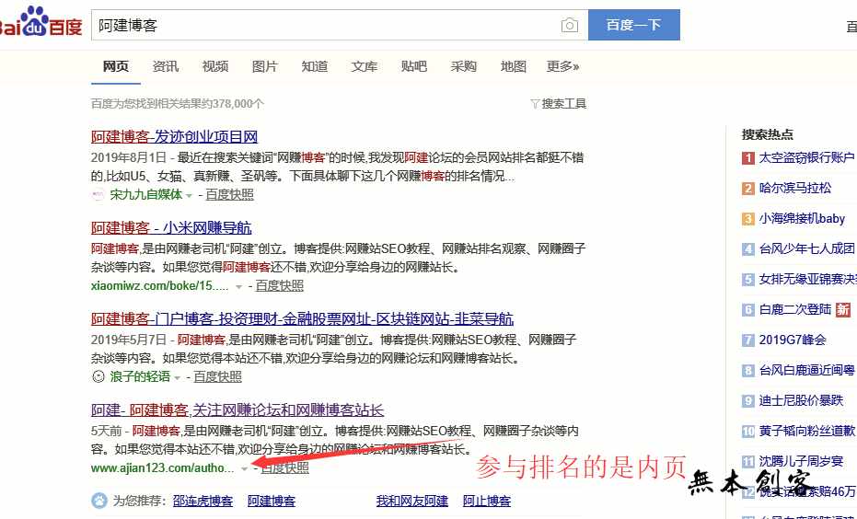This screenshot has width=857, height=519.
Task: Expand dropdown arrow after 宋九九自媒体
Action: pyautogui.click(x=189, y=196)
